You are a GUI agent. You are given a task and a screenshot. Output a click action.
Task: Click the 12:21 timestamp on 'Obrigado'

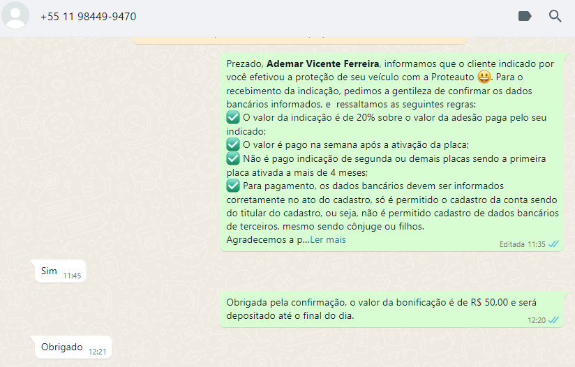pyautogui.click(x=97, y=352)
